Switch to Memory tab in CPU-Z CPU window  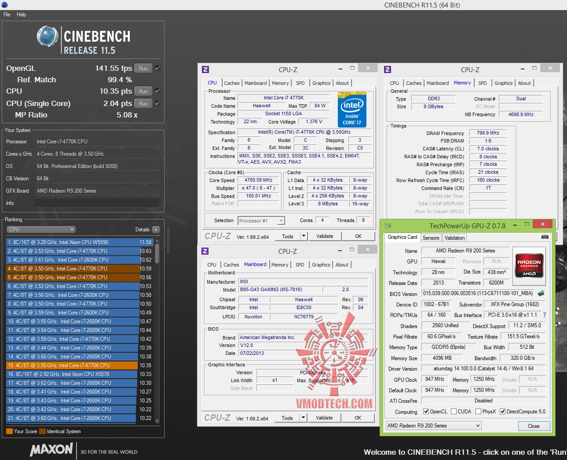point(280,83)
